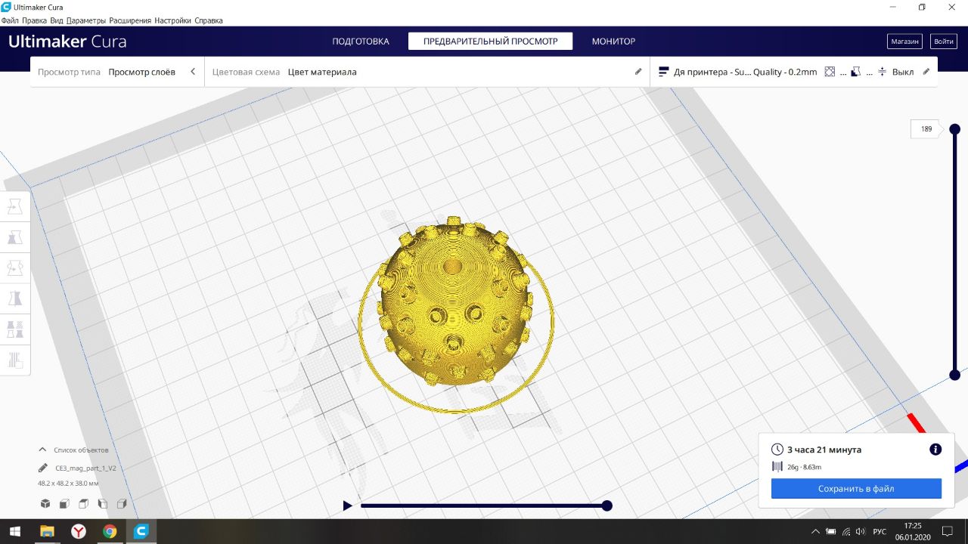Open the Параметры menu
This screenshot has width=968, height=544.
click(x=86, y=20)
